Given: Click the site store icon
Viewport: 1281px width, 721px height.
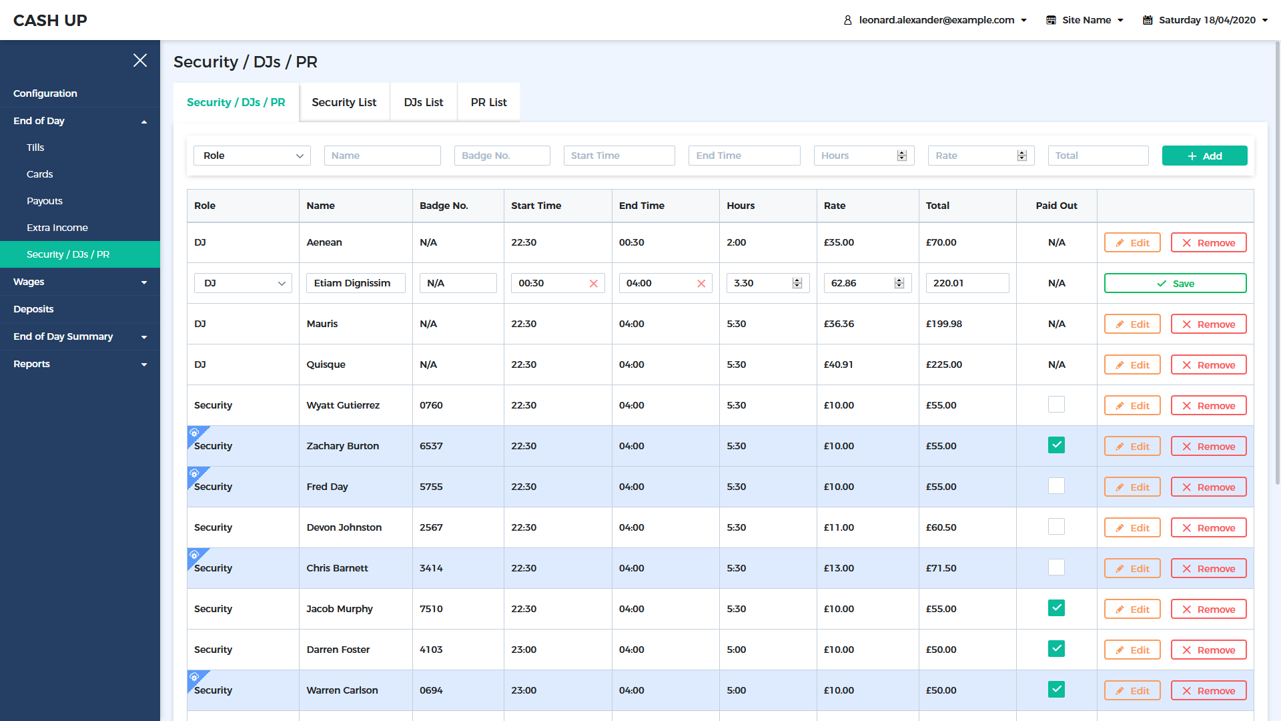Looking at the screenshot, I should pyautogui.click(x=1051, y=20).
